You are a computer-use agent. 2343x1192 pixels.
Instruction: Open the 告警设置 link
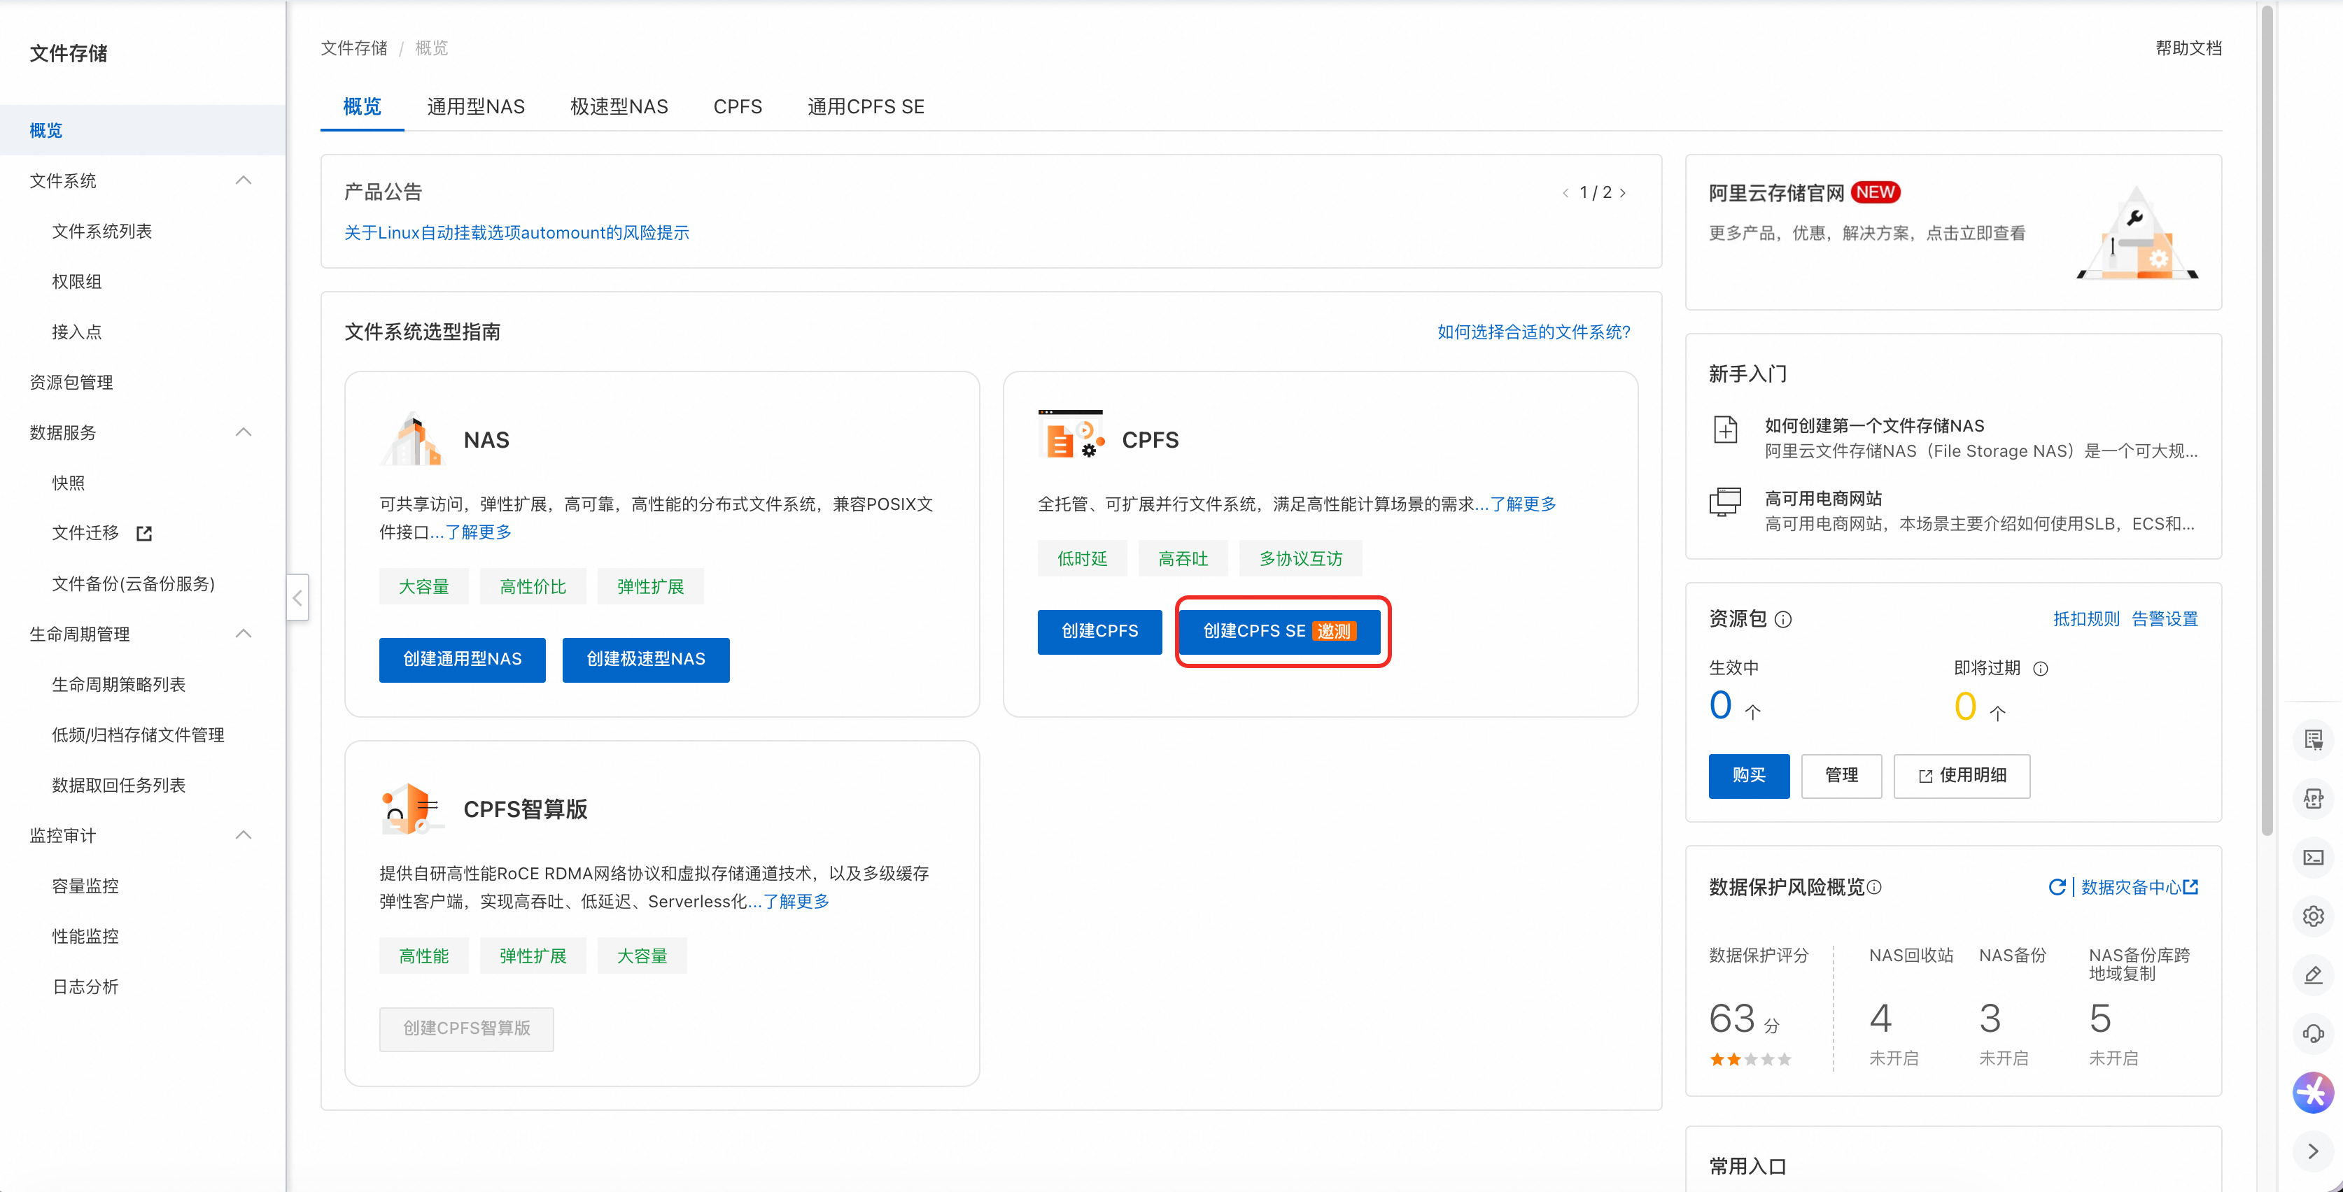2165,619
